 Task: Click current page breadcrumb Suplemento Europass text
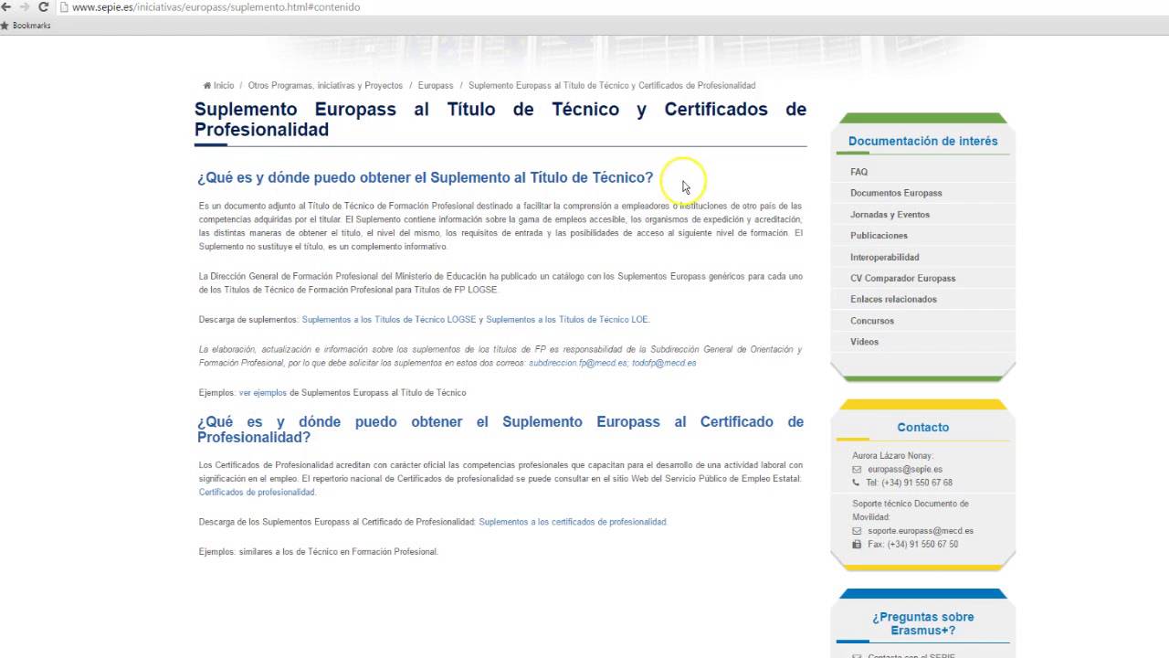pos(612,85)
